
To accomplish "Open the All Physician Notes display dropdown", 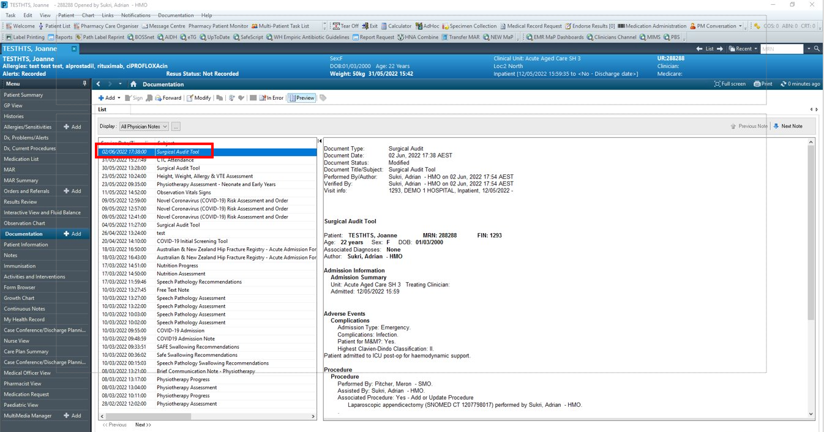I will click(x=144, y=127).
